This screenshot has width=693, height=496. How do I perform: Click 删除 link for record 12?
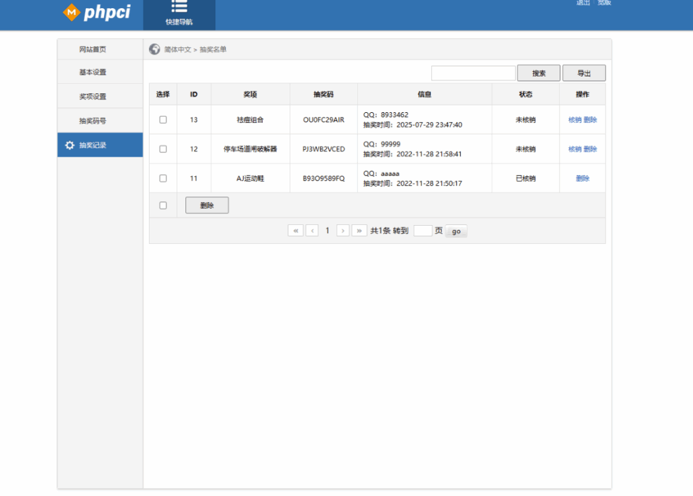pyautogui.click(x=590, y=149)
